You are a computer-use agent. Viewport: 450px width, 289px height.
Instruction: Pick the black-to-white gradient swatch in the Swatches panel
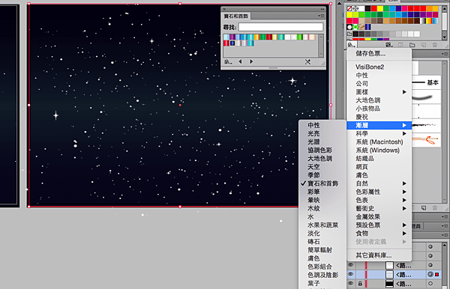423,21
